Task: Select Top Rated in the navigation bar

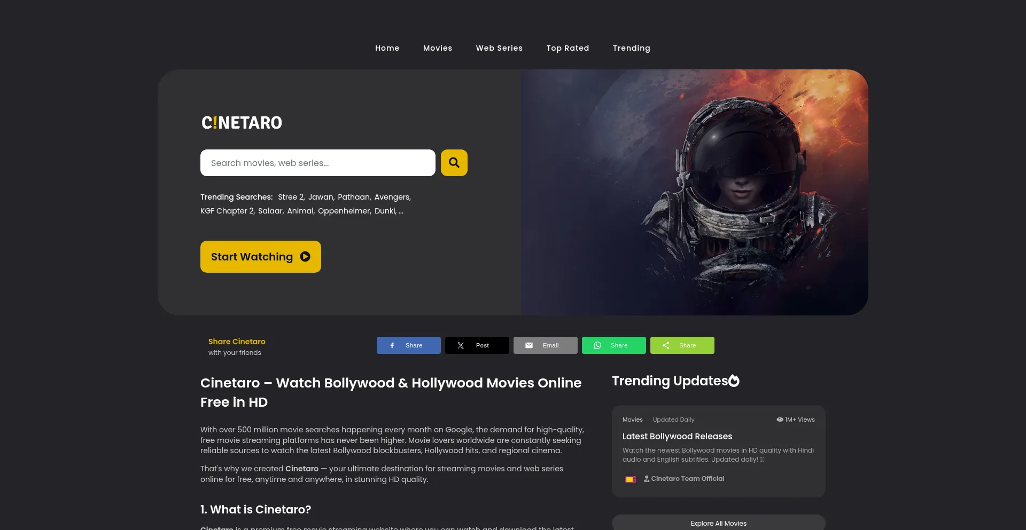Action: [x=568, y=48]
